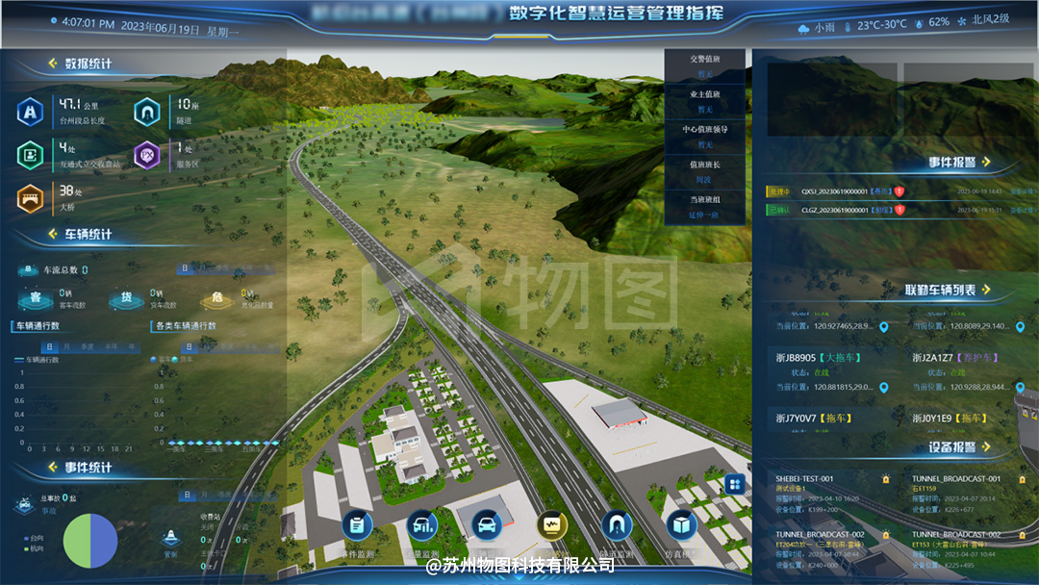Open the 仿真模型 simulation model module
The width and height of the screenshot is (1039, 585).
[x=682, y=525]
